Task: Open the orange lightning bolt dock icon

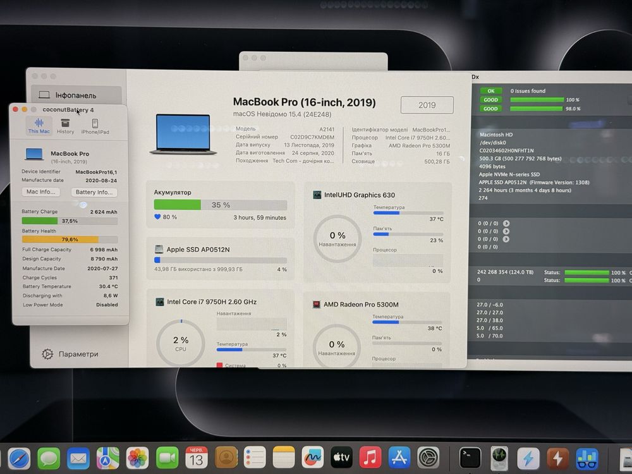Action: click(x=558, y=458)
